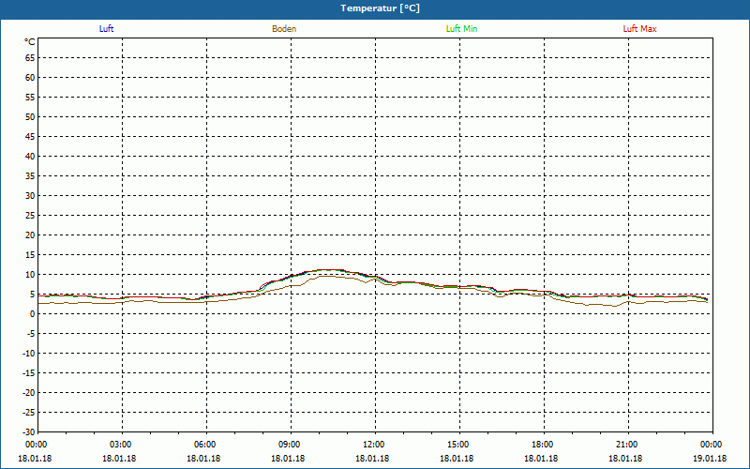The image size is (750, 469).
Task: Click the -15 value on the y-axis
Action: [x=29, y=373]
